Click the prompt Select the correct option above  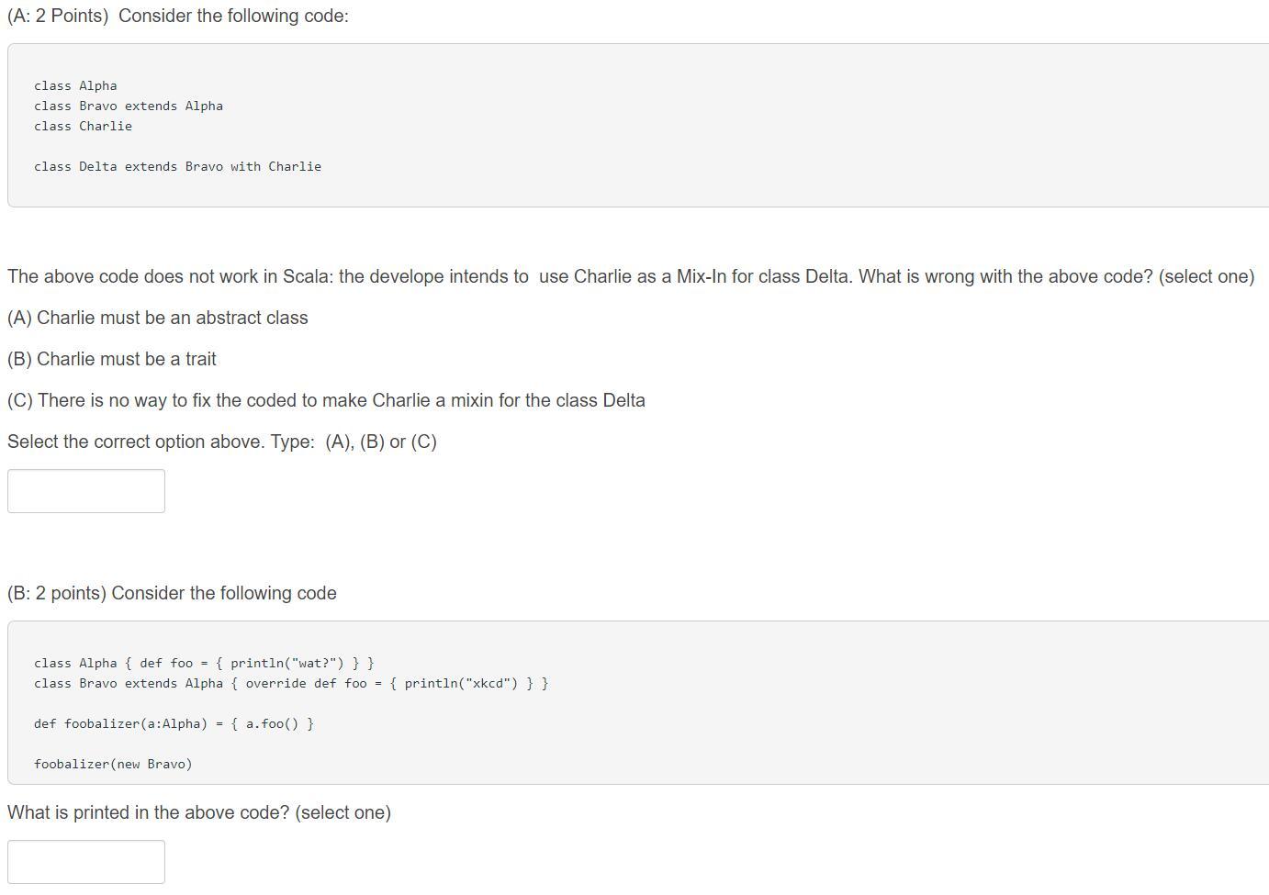point(221,442)
